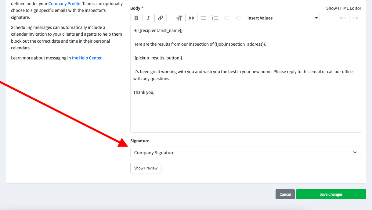372x210 pixels.
Task: Apply blockquote formatting
Action: [x=191, y=18]
